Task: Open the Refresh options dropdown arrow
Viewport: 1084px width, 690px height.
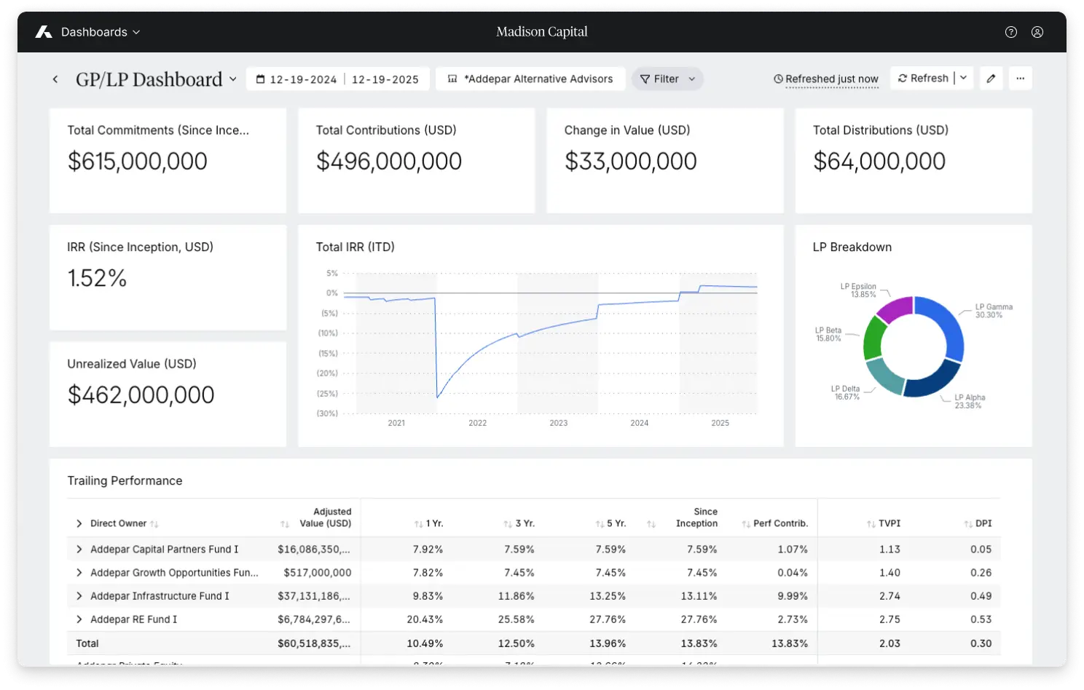Action: coord(964,78)
